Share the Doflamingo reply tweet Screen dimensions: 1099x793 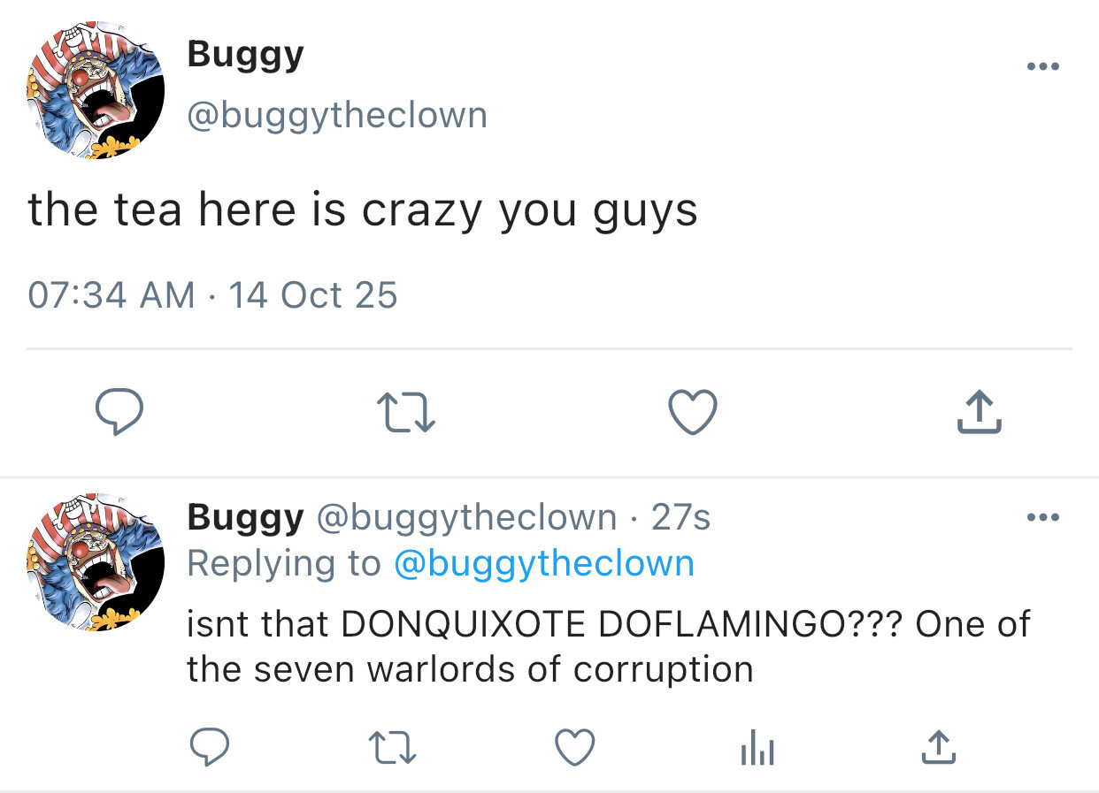click(938, 749)
